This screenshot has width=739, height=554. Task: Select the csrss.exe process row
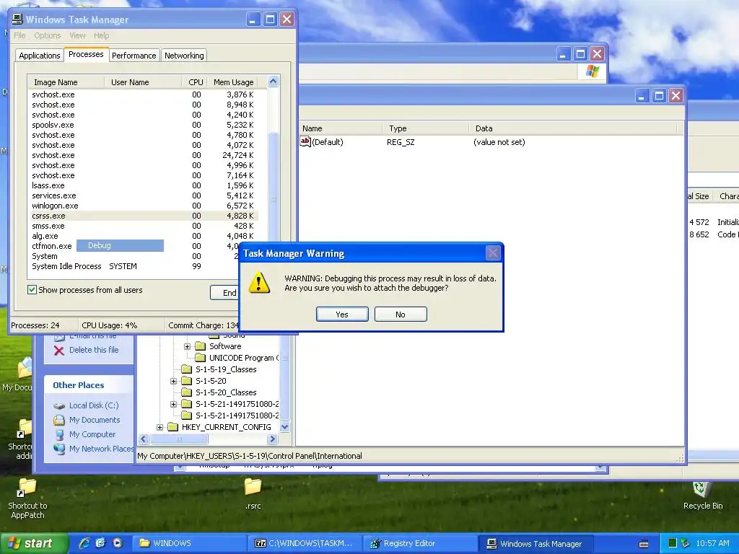click(143, 216)
